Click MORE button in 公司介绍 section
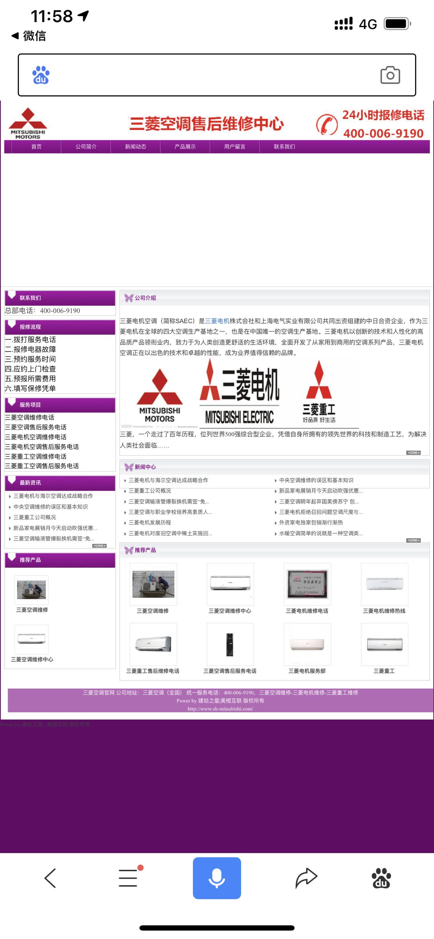 (x=413, y=453)
